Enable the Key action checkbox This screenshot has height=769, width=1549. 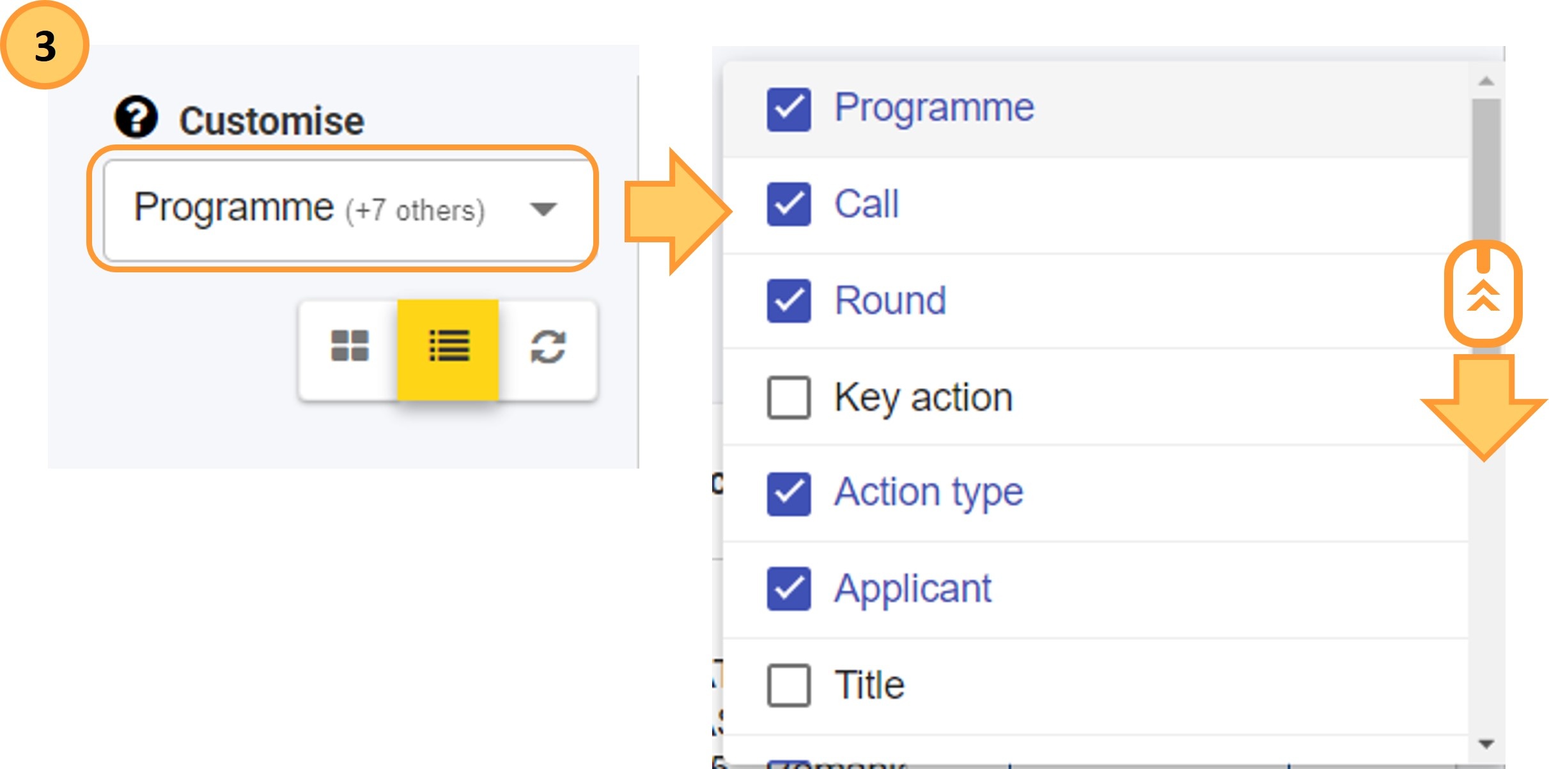(789, 398)
